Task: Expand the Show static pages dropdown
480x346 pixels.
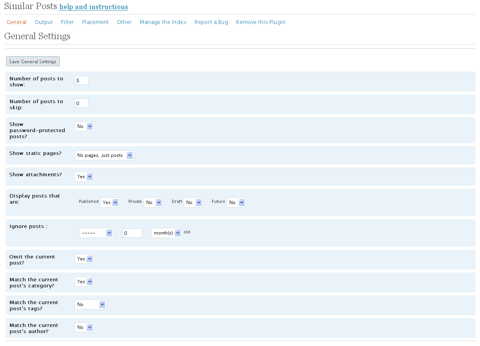Action: (104, 155)
